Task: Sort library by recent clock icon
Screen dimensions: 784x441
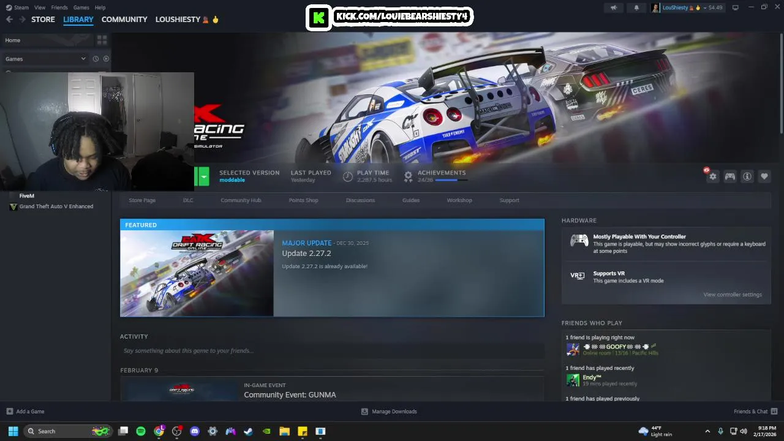Action: pyautogui.click(x=96, y=59)
